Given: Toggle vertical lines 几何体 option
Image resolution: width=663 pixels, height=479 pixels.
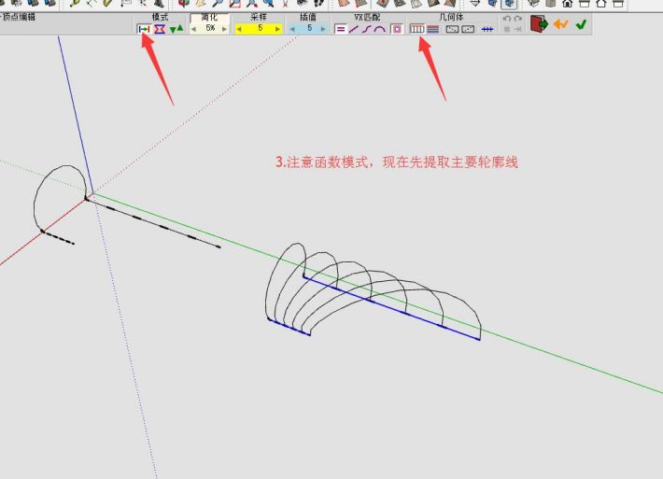Looking at the screenshot, I should pyautogui.click(x=416, y=29).
